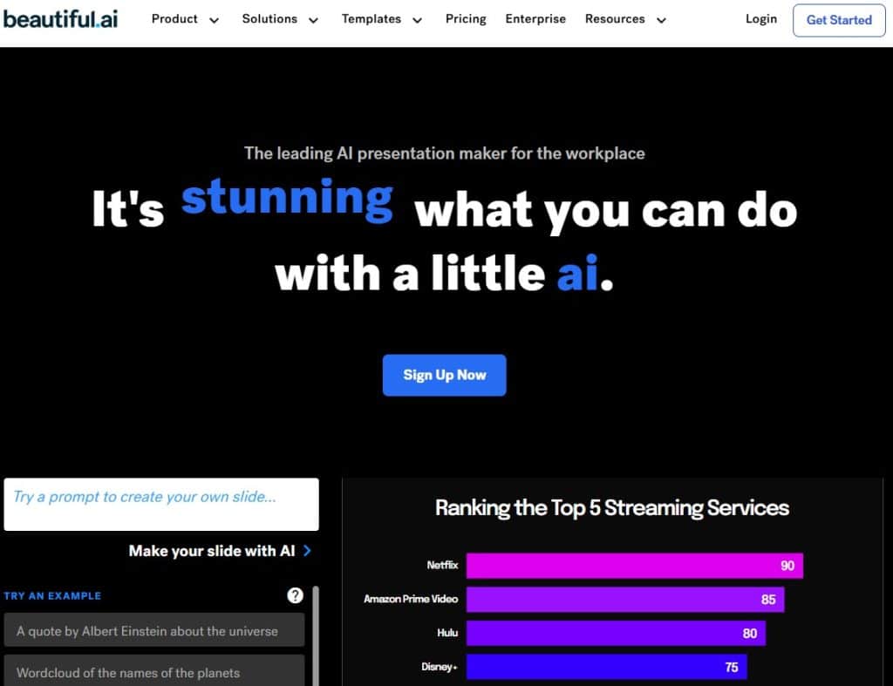Select the planets wordcloud example
This screenshot has width=893, height=686.
[x=154, y=673]
